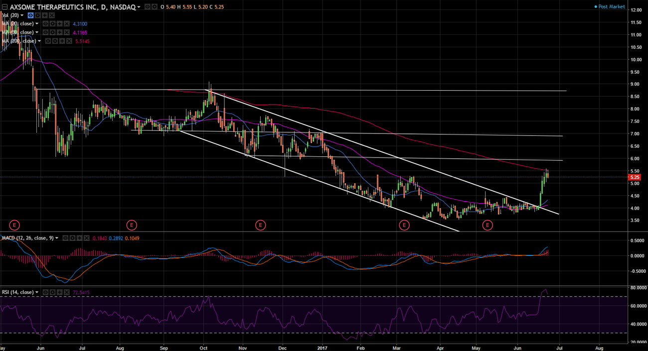
Task: Click the 9.00 level on the price scale
Action: 636,84
